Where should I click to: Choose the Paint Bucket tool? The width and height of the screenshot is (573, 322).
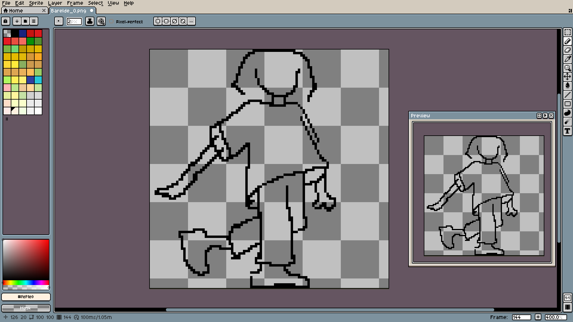(567, 86)
